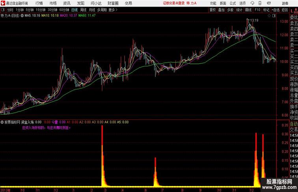Open the 财富圈 menu

[x=113, y=3]
